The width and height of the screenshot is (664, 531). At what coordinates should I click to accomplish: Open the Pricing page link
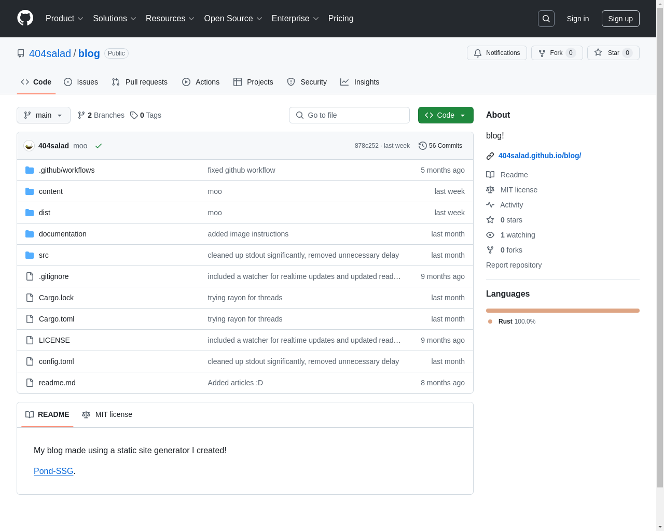(341, 19)
